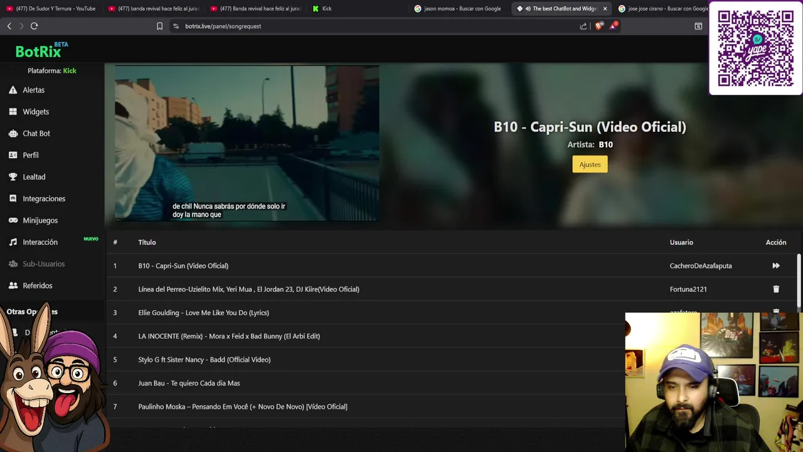Click the Interacción music note icon
This screenshot has width=803, height=452.
point(13,242)
